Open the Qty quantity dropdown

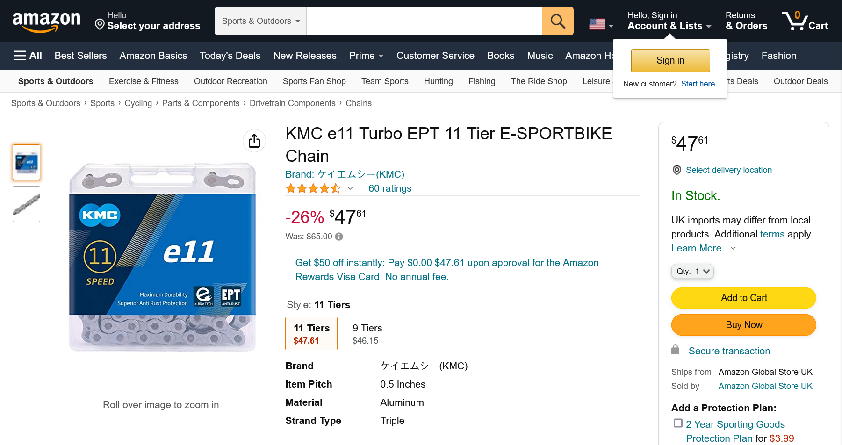coord(692,272)
